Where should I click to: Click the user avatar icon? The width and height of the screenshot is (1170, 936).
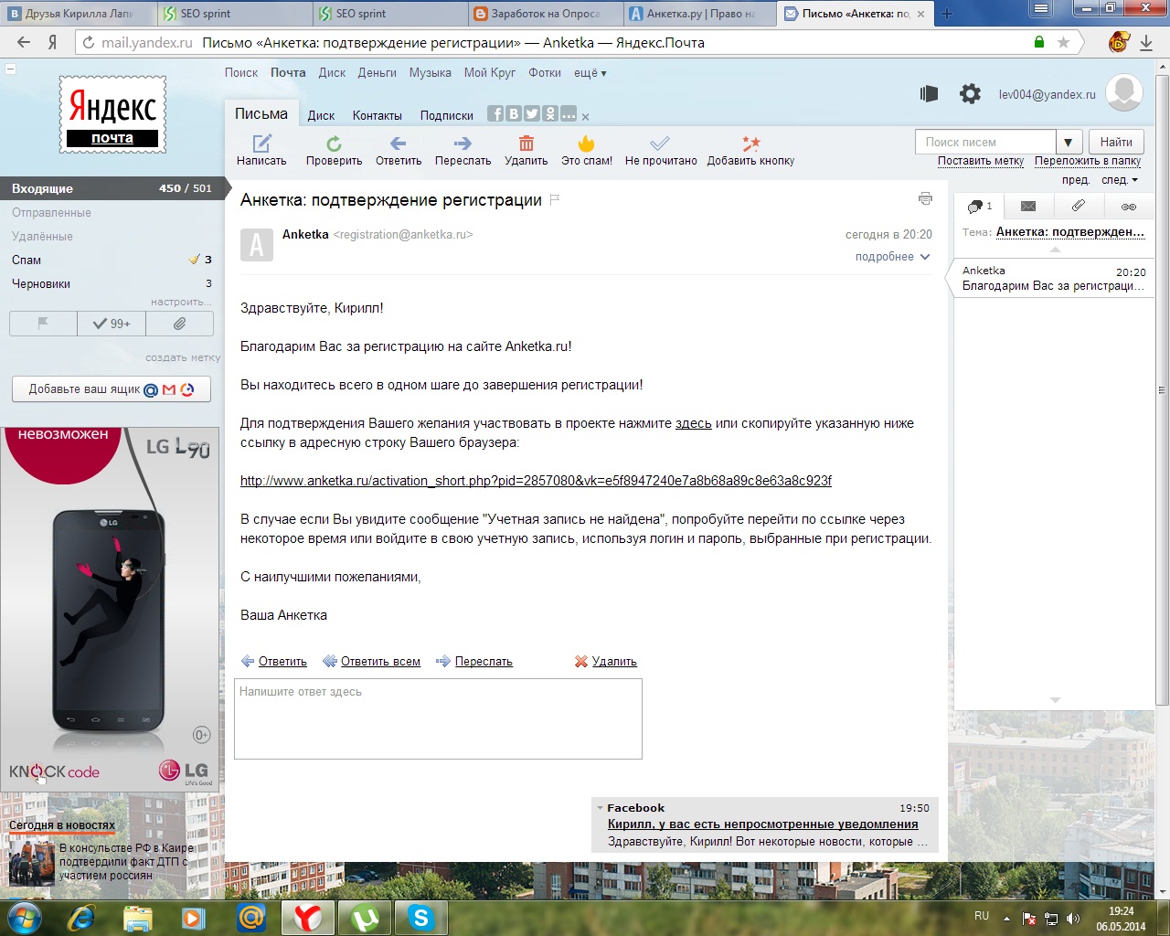point(1124,92)
